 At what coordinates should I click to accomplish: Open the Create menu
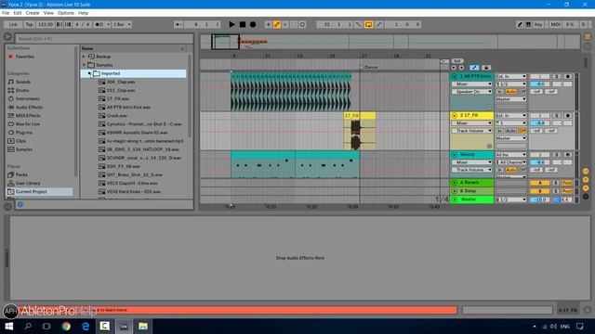click(x=33, y=13)
